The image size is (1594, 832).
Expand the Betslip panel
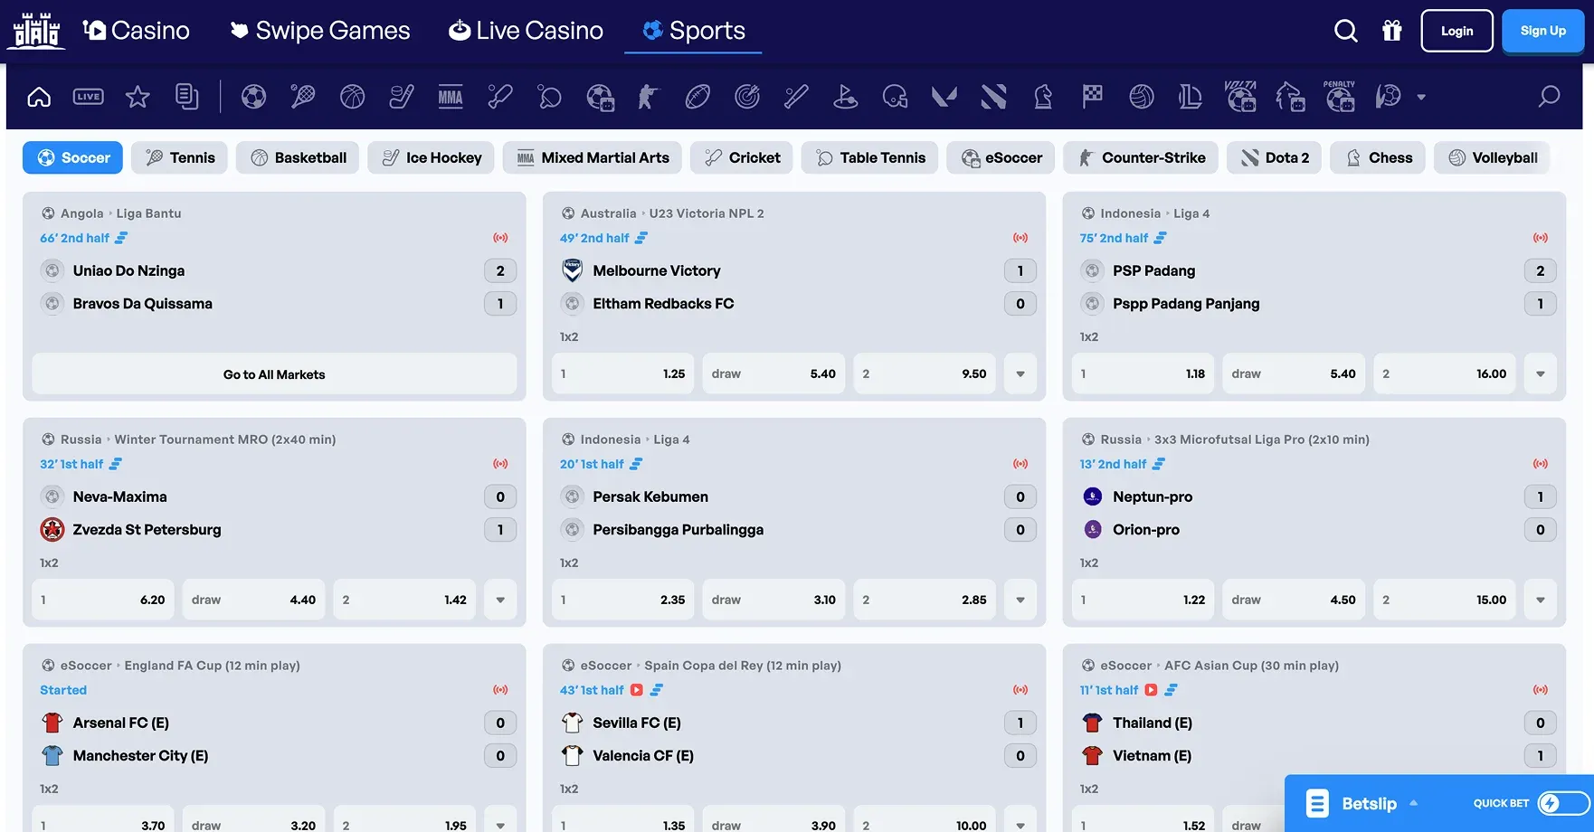[x=1369, y=803]
